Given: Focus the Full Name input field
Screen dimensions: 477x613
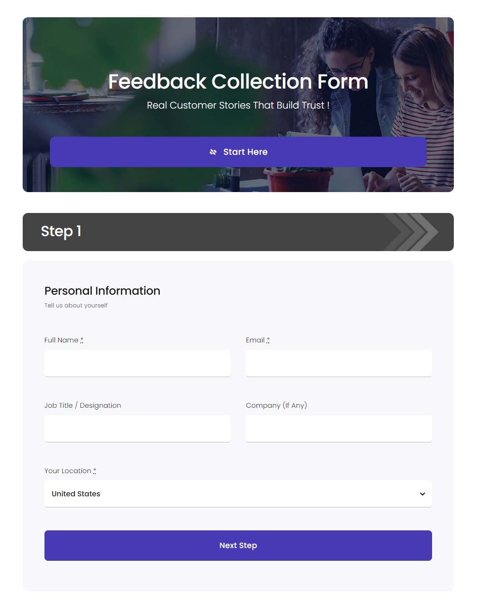Looking at the screenshot, I should click(x=137, y=363).
